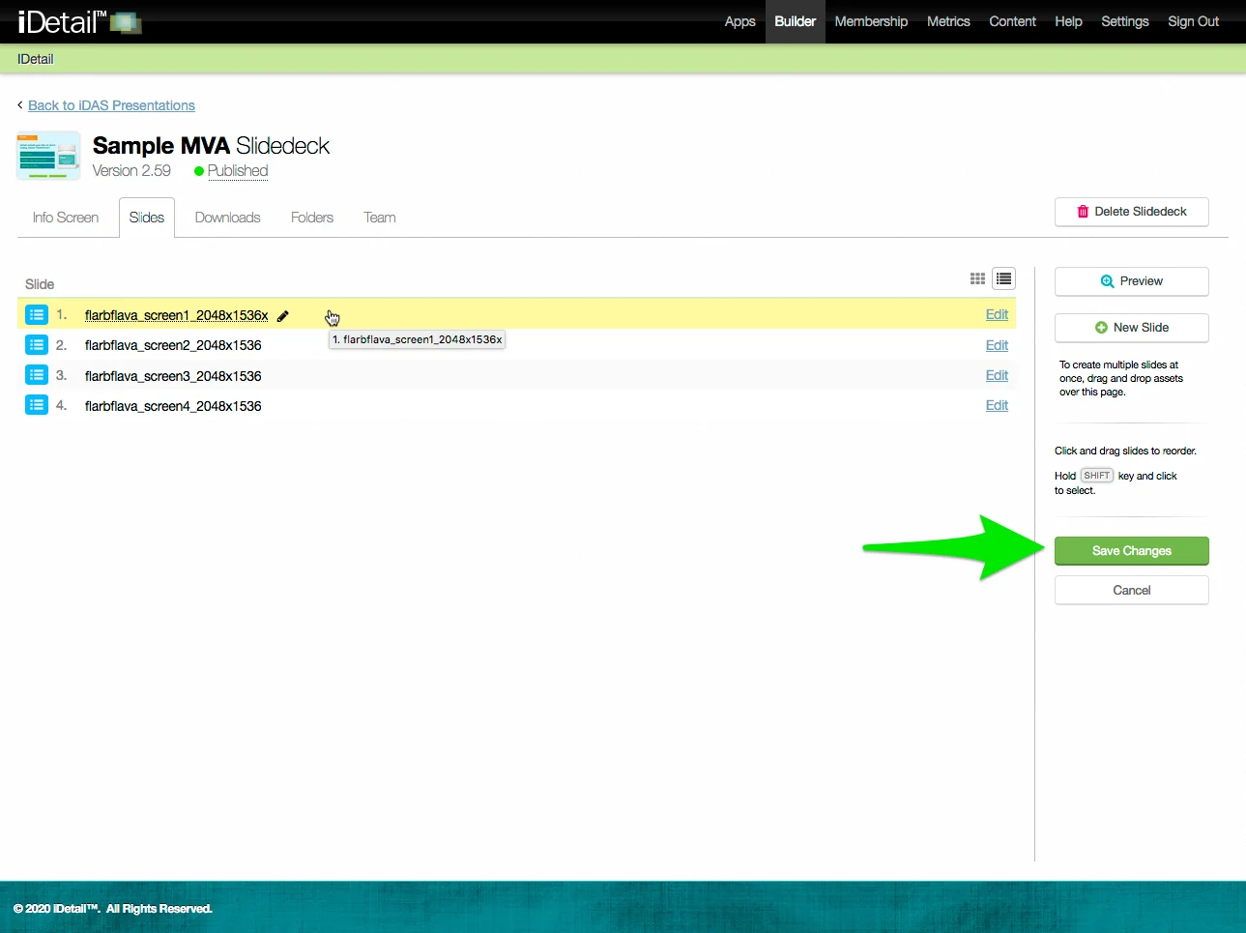Open the Downloads tab
This screenshot has width=1246, height=933.
point(228,218)
